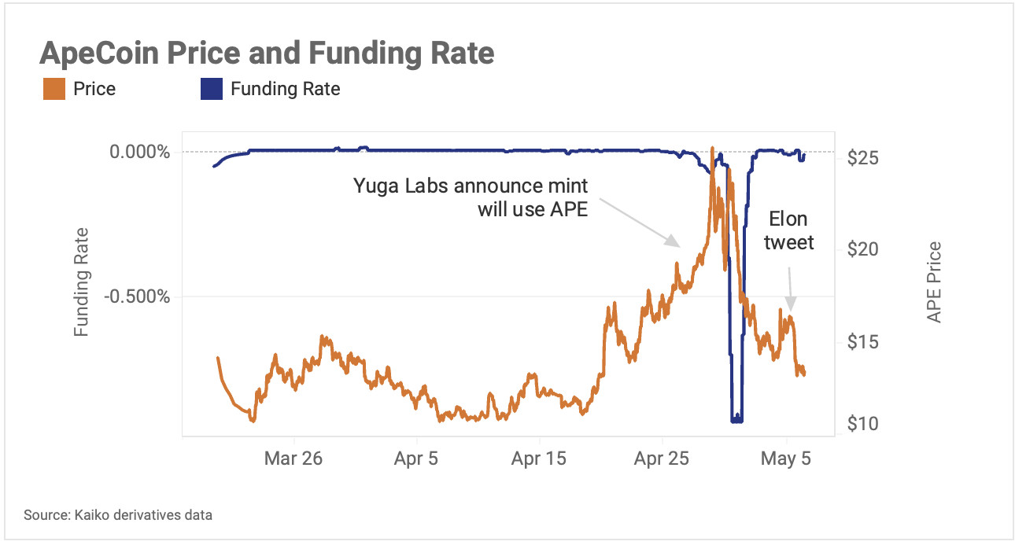
Task: Click the Source: Kaiko derivatives data text
Action: pos(118,515)
